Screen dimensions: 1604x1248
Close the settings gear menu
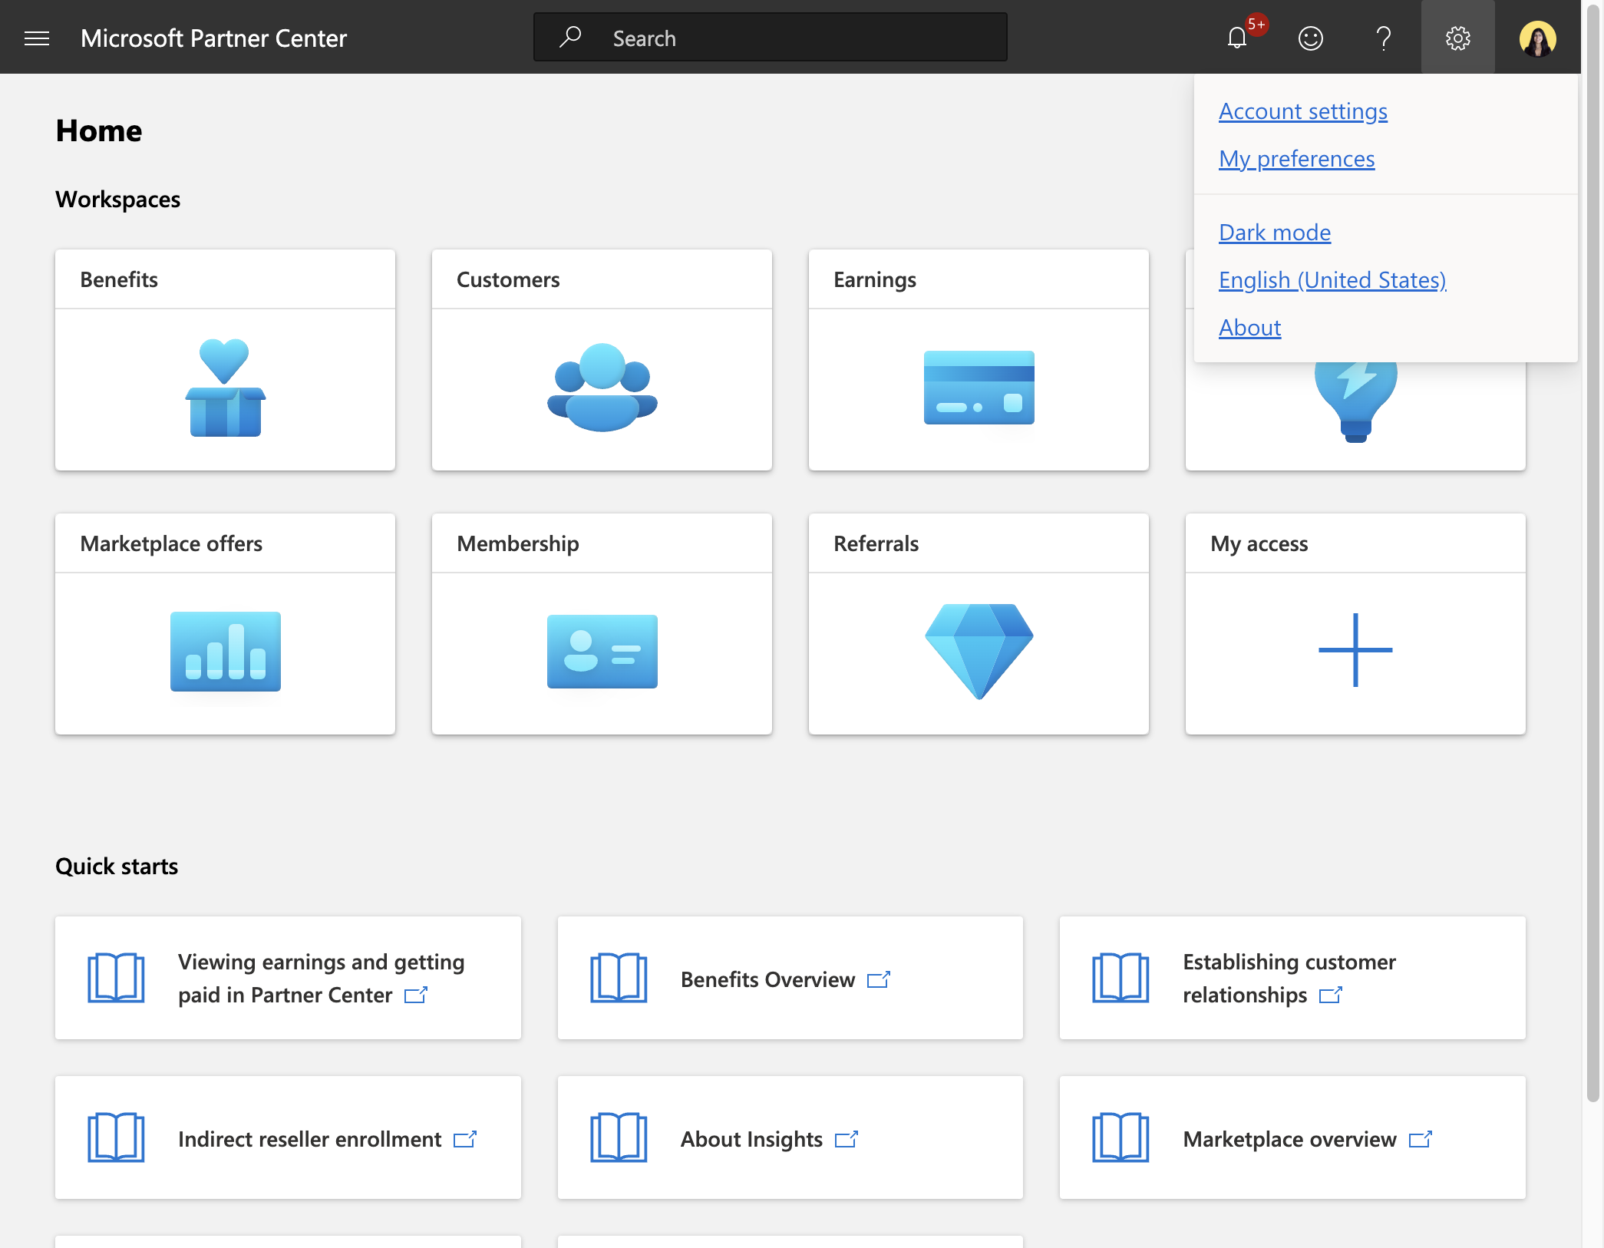[1457, 37]
